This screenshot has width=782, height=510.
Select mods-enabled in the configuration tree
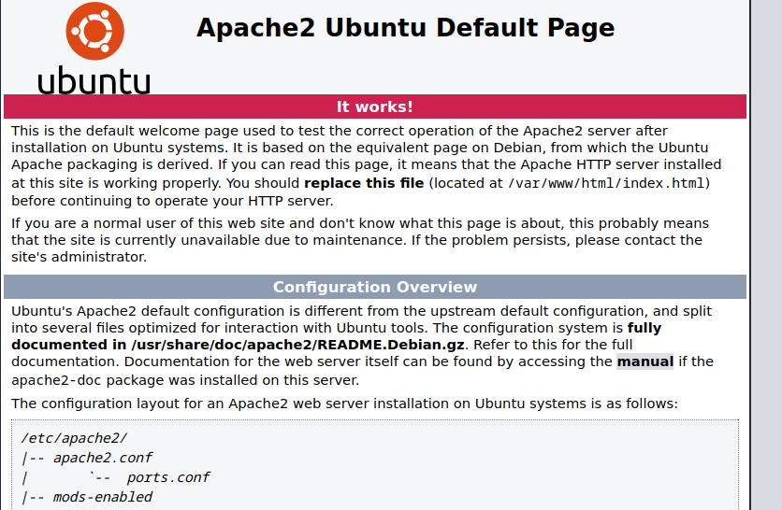[103, 497]
